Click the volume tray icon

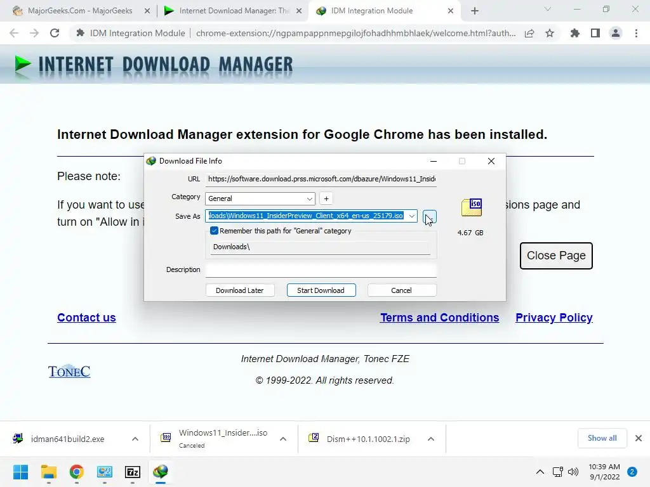pos(573,472)
